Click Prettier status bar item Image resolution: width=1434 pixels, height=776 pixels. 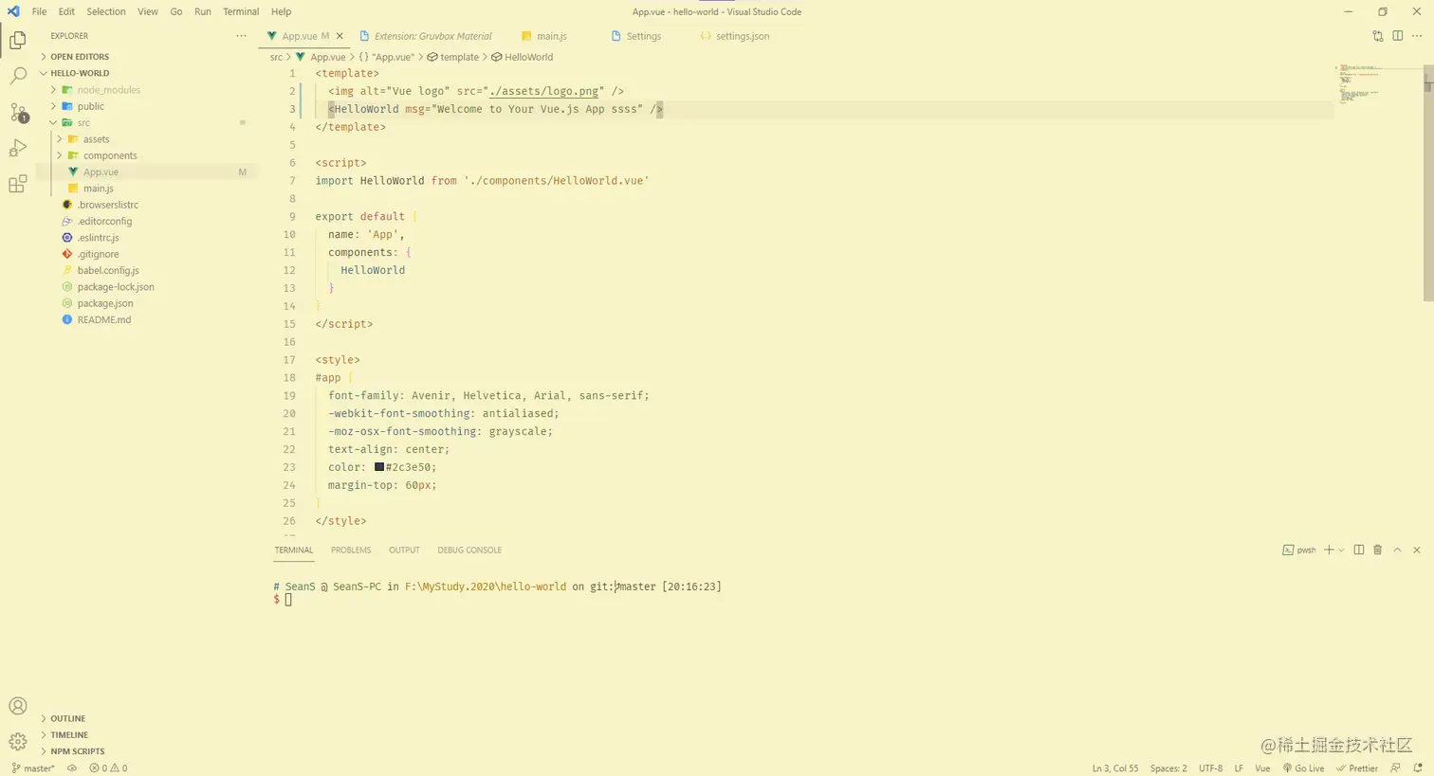coord(1357,768)
